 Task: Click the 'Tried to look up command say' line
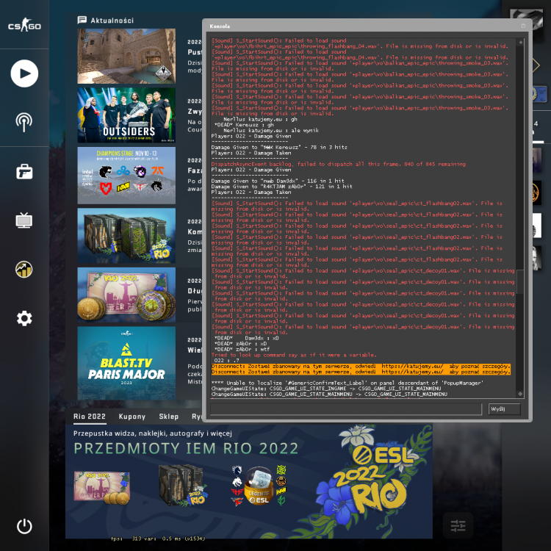(x=294, y=355)
